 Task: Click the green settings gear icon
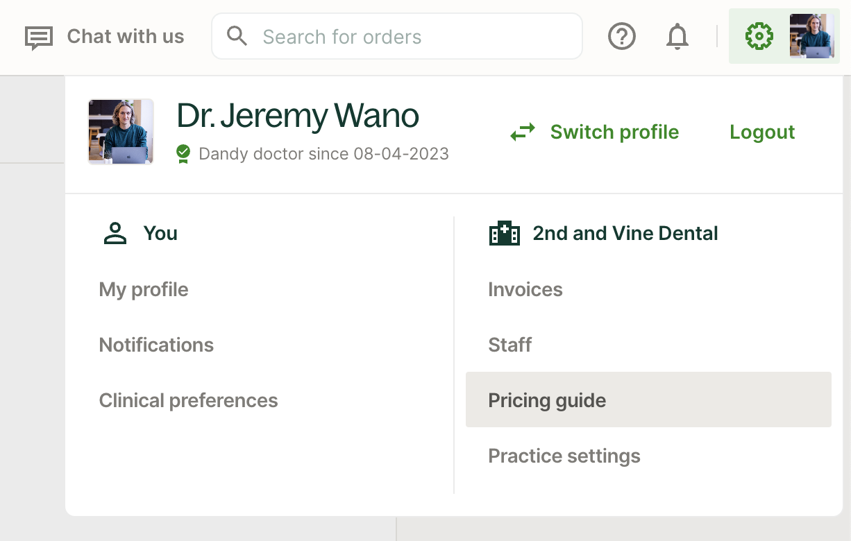pyautogui.click(x=759, y=36)
